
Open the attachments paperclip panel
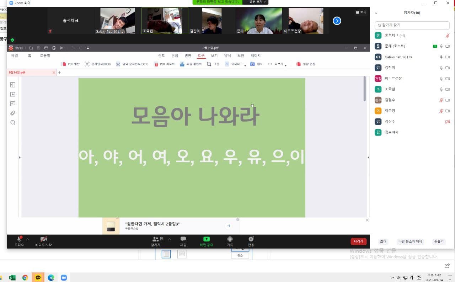(13, 113)
